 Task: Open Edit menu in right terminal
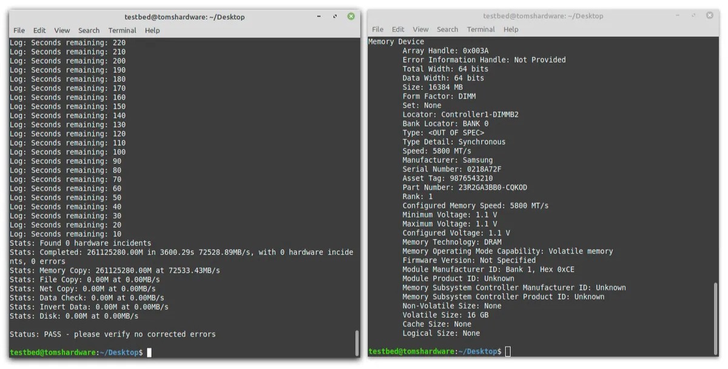(x=398, y=29)
